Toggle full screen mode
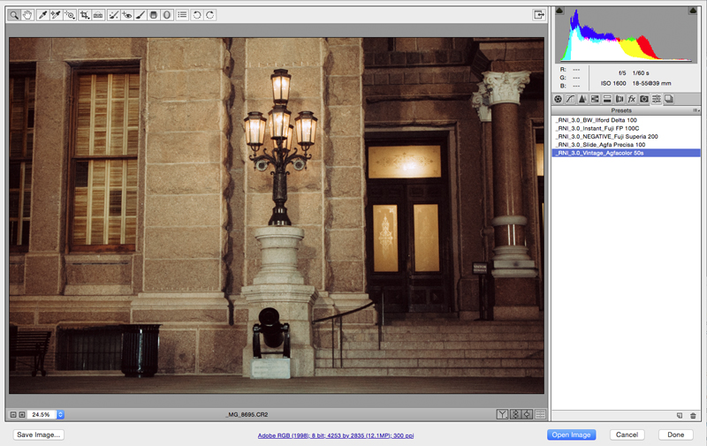The image size is (707, 446). (538, 15)
